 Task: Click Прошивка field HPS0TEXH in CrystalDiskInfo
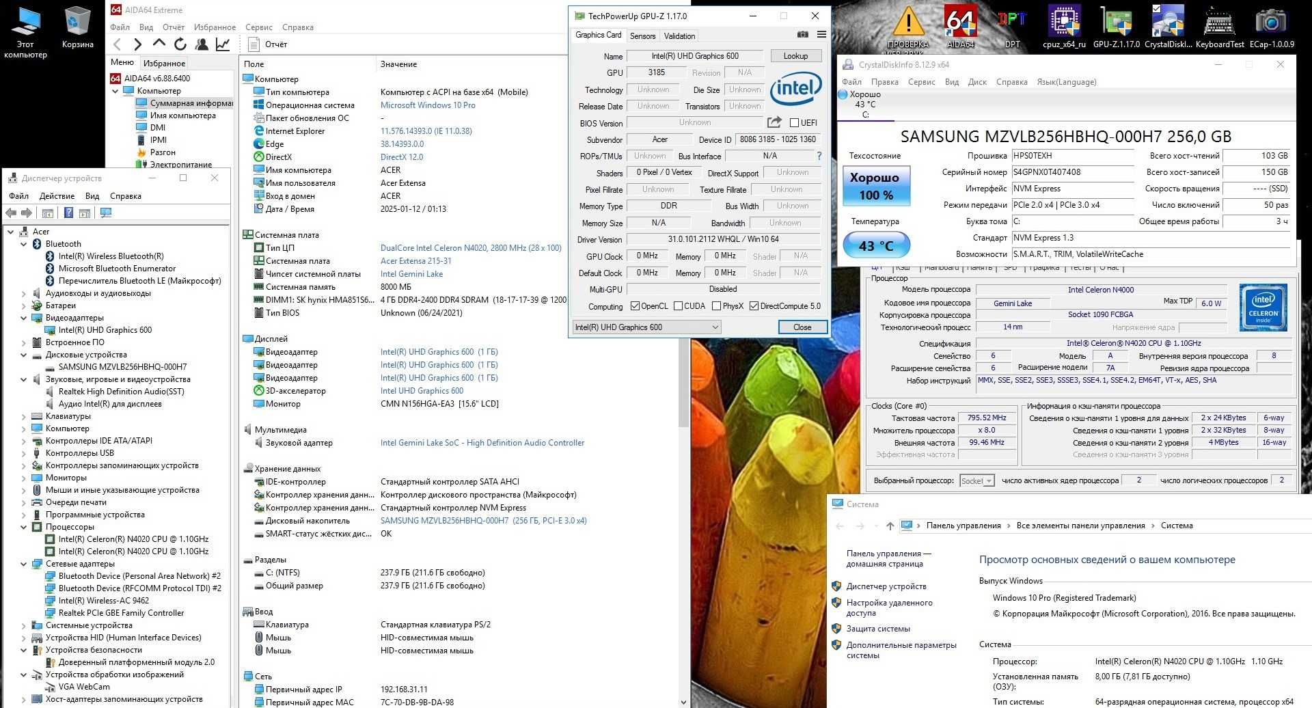[x=1072, y=156]
